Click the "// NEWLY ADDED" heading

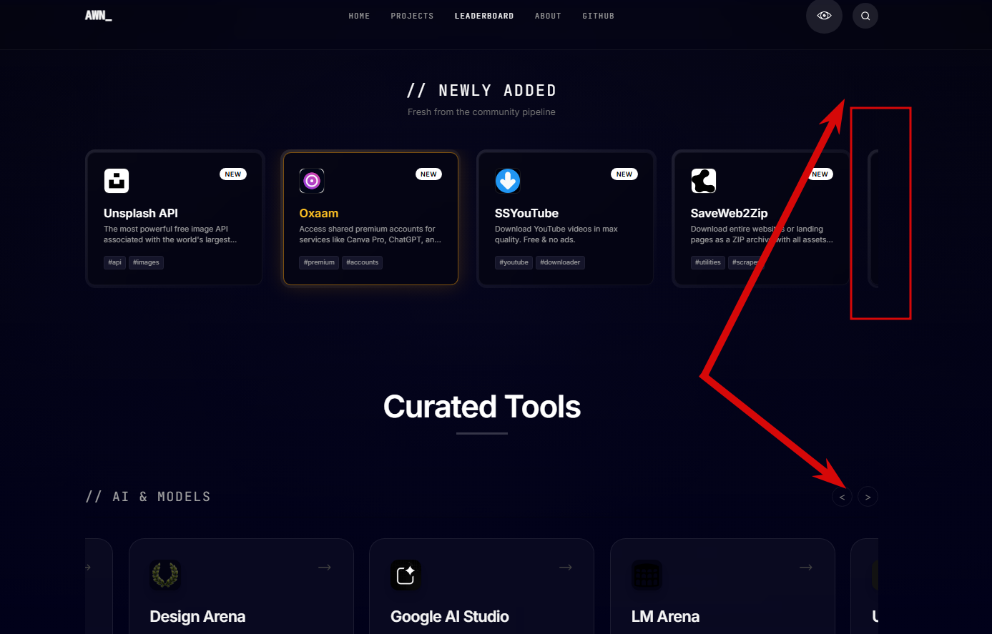[481, 91]
